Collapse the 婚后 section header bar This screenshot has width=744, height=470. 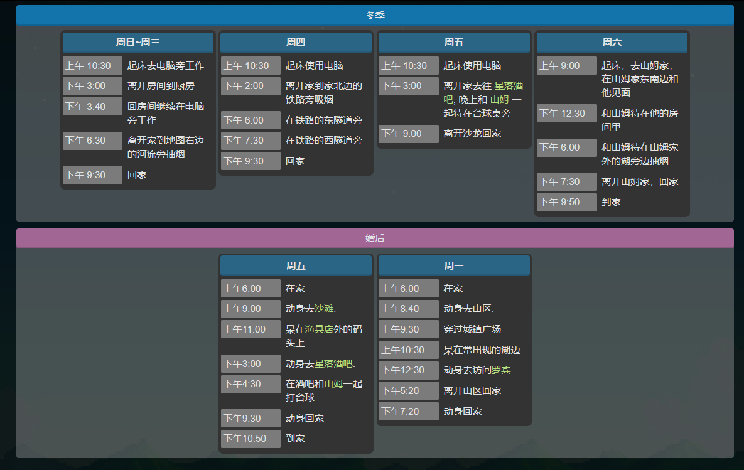pyautogui.click(x=375, y=238)
